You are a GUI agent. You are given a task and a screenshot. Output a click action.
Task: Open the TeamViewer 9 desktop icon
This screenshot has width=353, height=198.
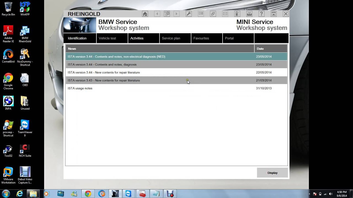click(x=25, y=128)
